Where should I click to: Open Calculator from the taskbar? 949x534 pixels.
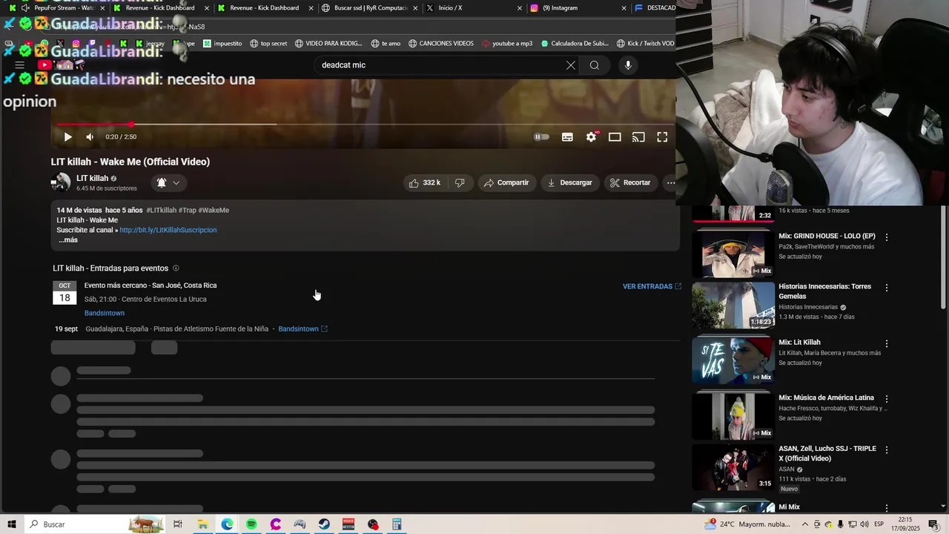point(397,524)
